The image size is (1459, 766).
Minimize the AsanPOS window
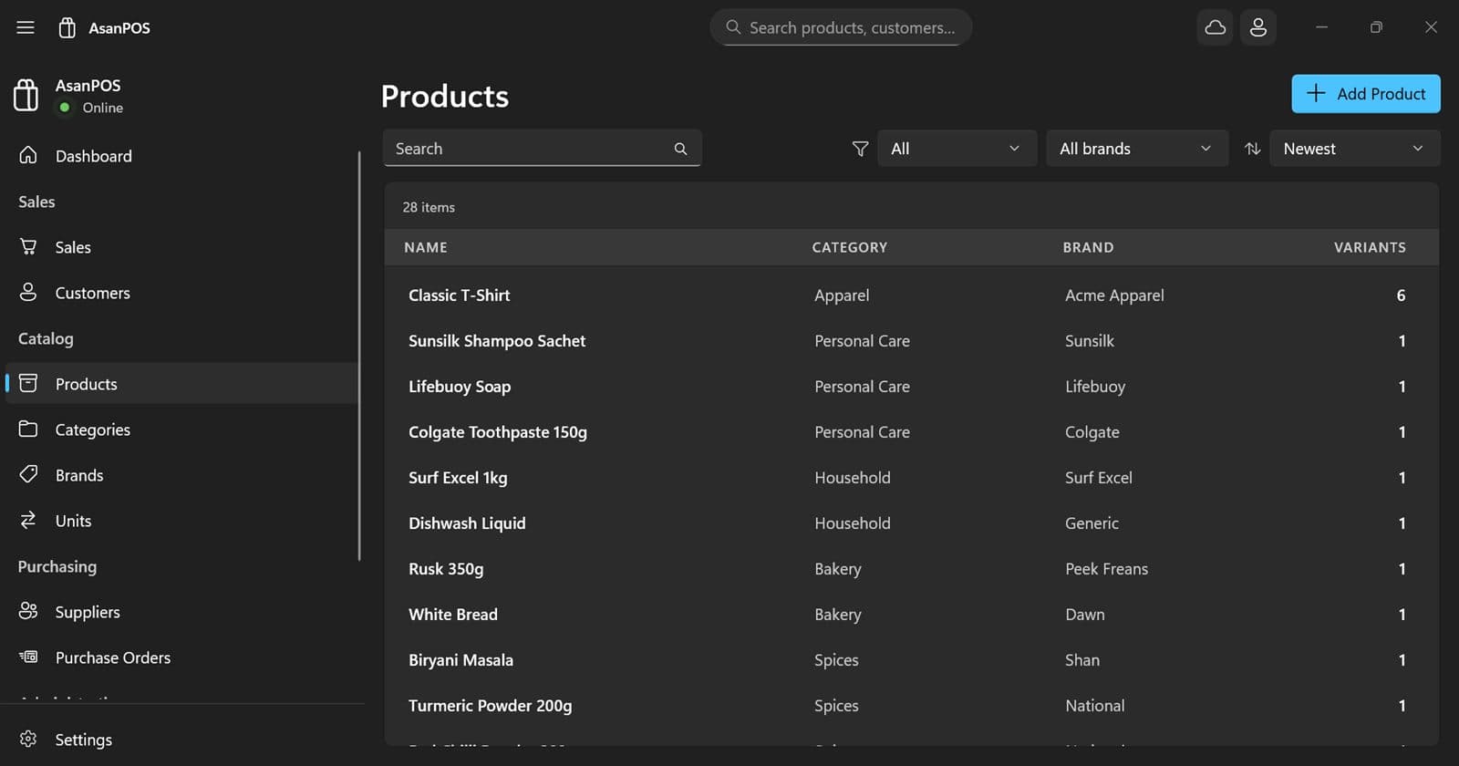1321,27
